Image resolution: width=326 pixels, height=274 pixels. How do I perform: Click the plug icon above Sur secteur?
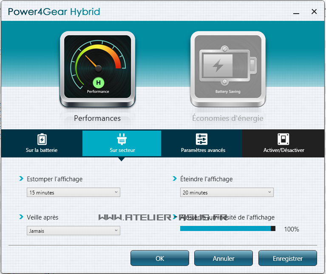pyautogui.click(x=122, y=139)
